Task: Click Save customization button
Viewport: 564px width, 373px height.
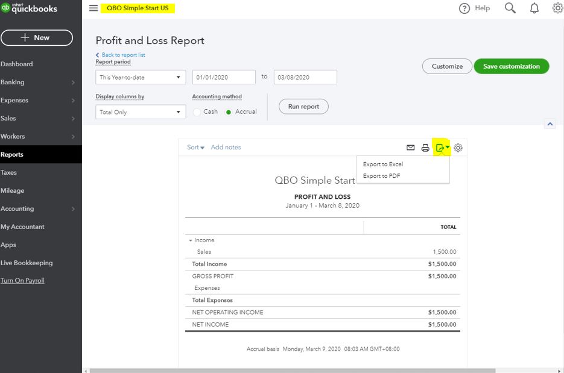Action: (x=512, y=66)
